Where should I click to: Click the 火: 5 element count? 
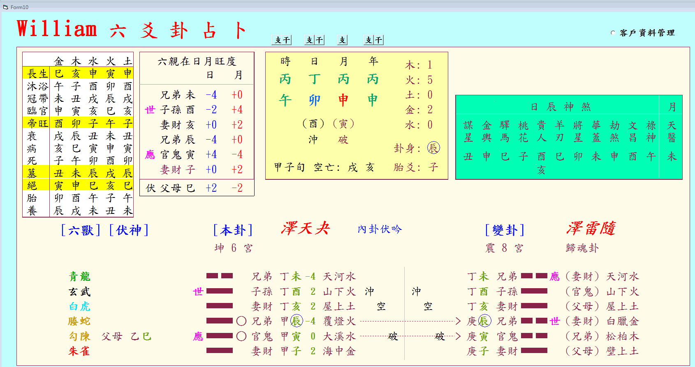419,80
